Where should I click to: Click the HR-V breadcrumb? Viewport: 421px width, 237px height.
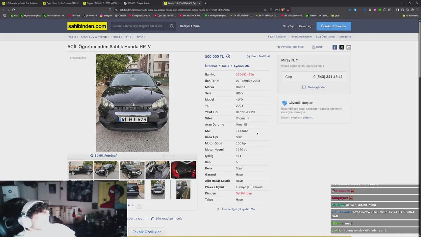coord(128,37)
